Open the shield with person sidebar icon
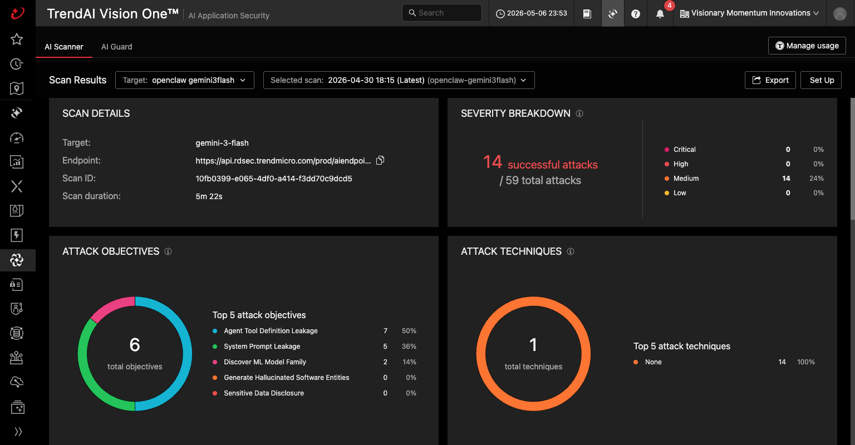Viewport: 855px width, 445px height. tap(17, 309)
